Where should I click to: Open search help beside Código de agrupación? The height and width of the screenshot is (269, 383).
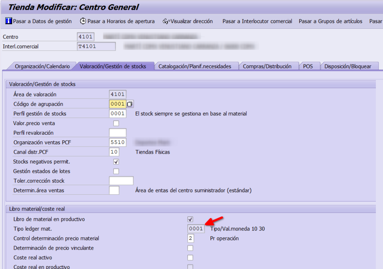130,104
